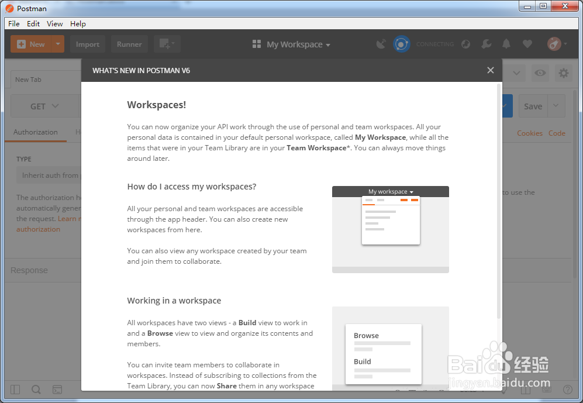
Task: Click the new window icon button
Action: 167,44
